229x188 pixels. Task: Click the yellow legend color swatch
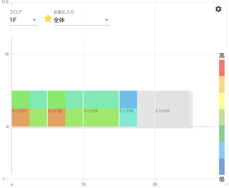(x=222, y=101)
